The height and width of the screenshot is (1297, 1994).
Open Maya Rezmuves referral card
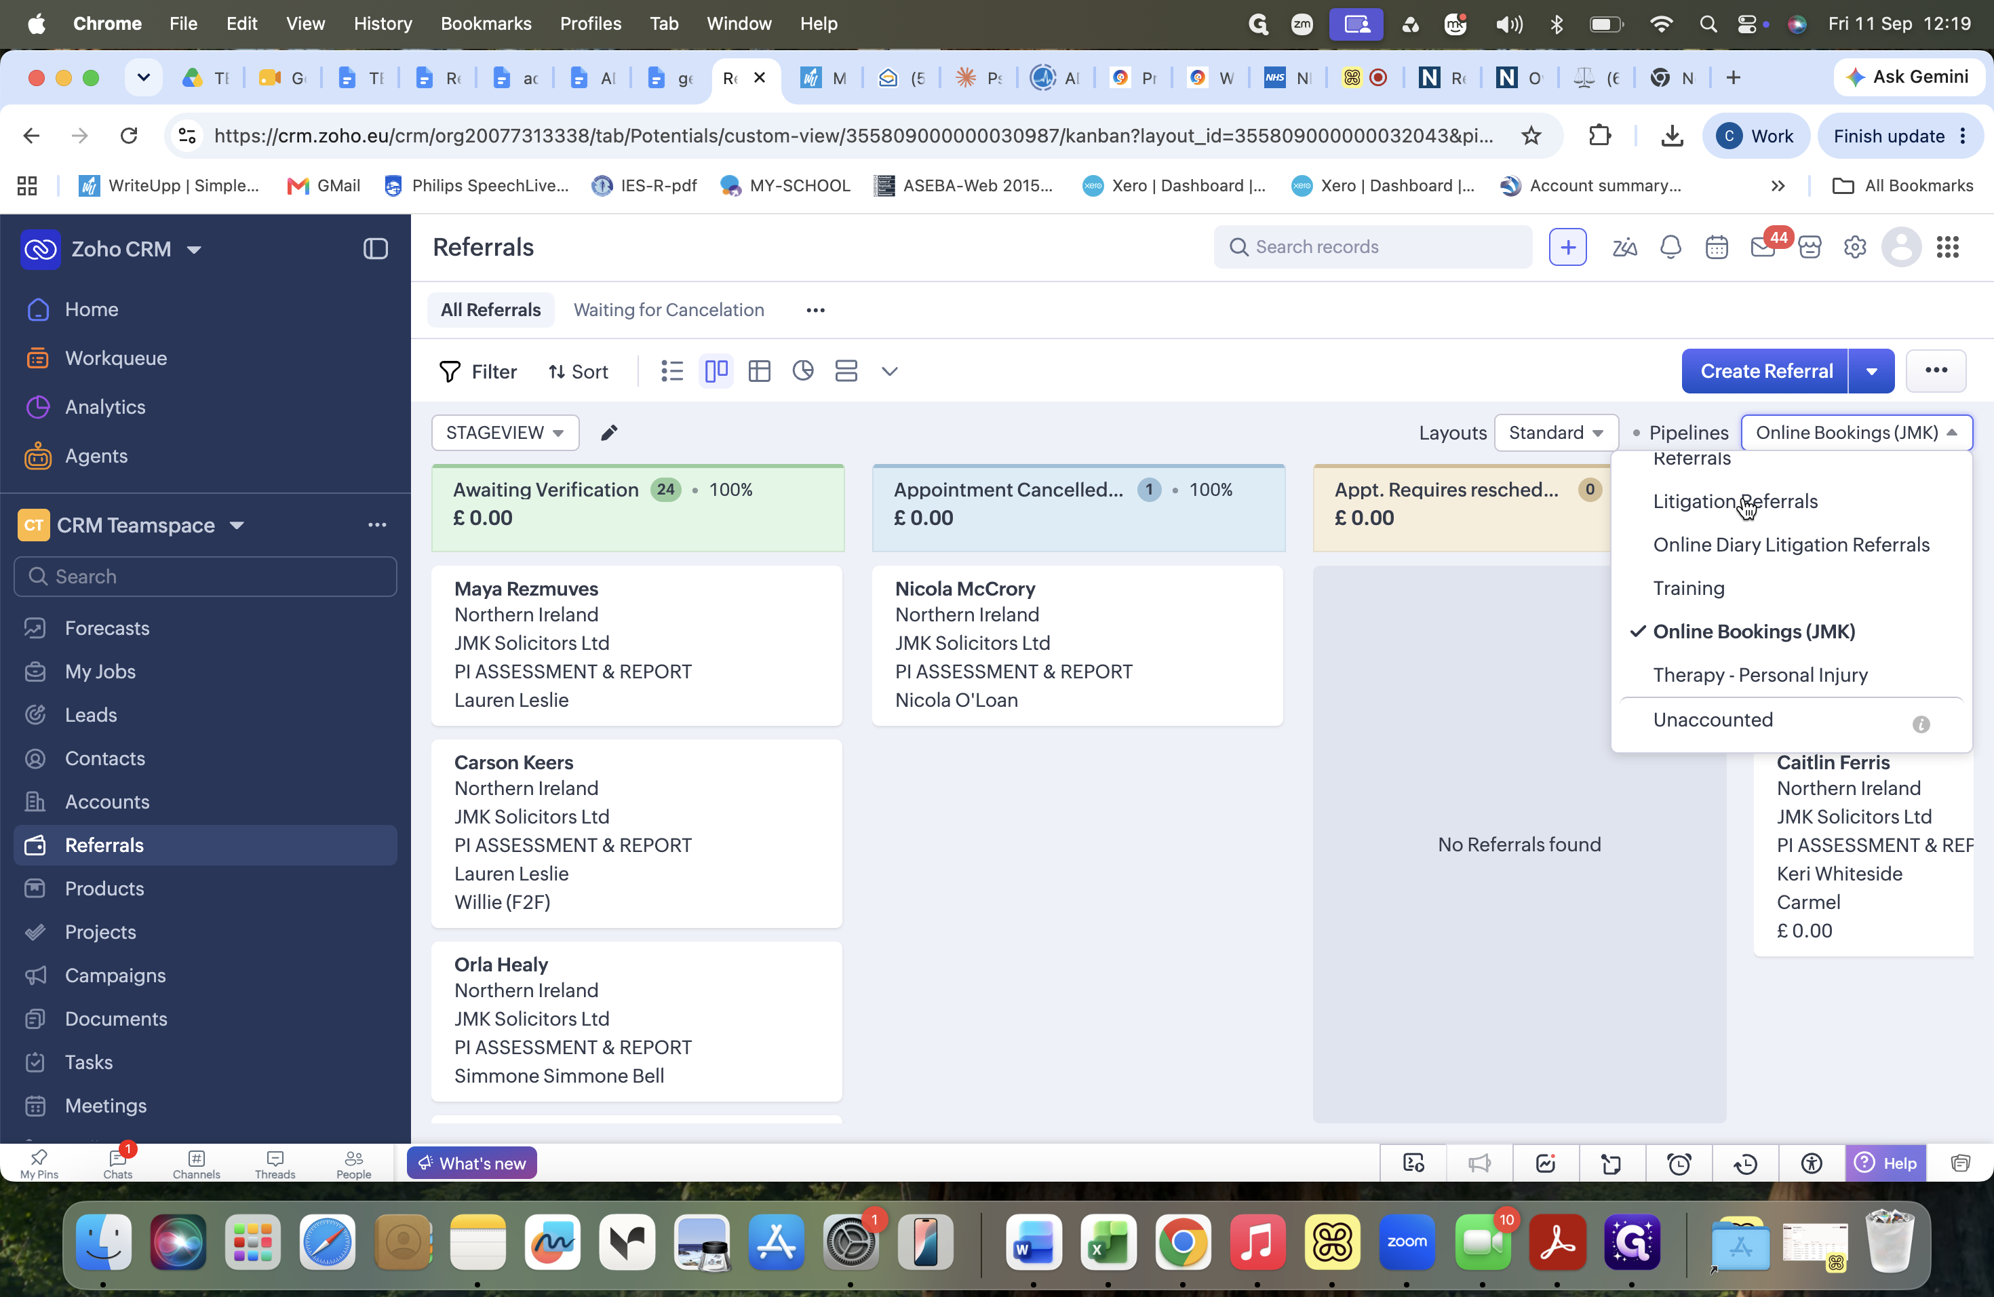[x=637, y=644]
